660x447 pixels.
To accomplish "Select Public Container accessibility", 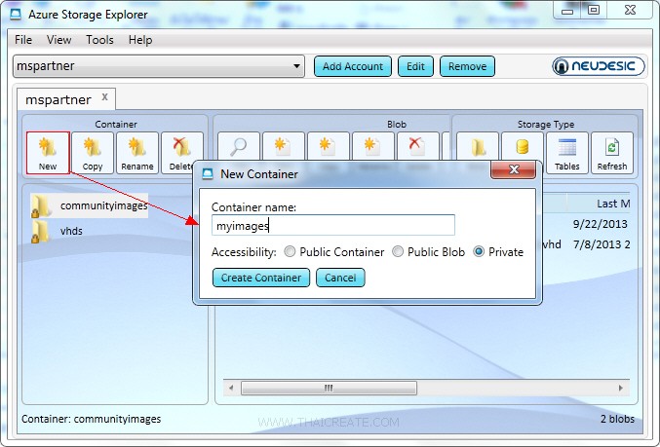I will coord(290,251).
